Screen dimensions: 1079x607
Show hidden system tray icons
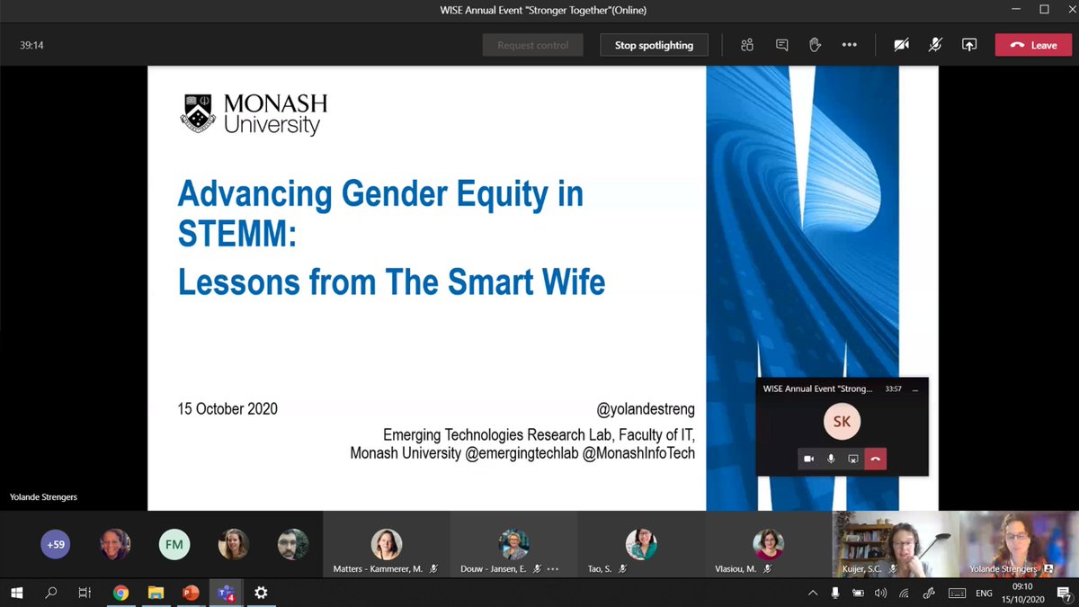tap(813, 593)
